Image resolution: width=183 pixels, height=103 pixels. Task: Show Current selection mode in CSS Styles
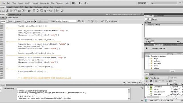pos(154,19)
